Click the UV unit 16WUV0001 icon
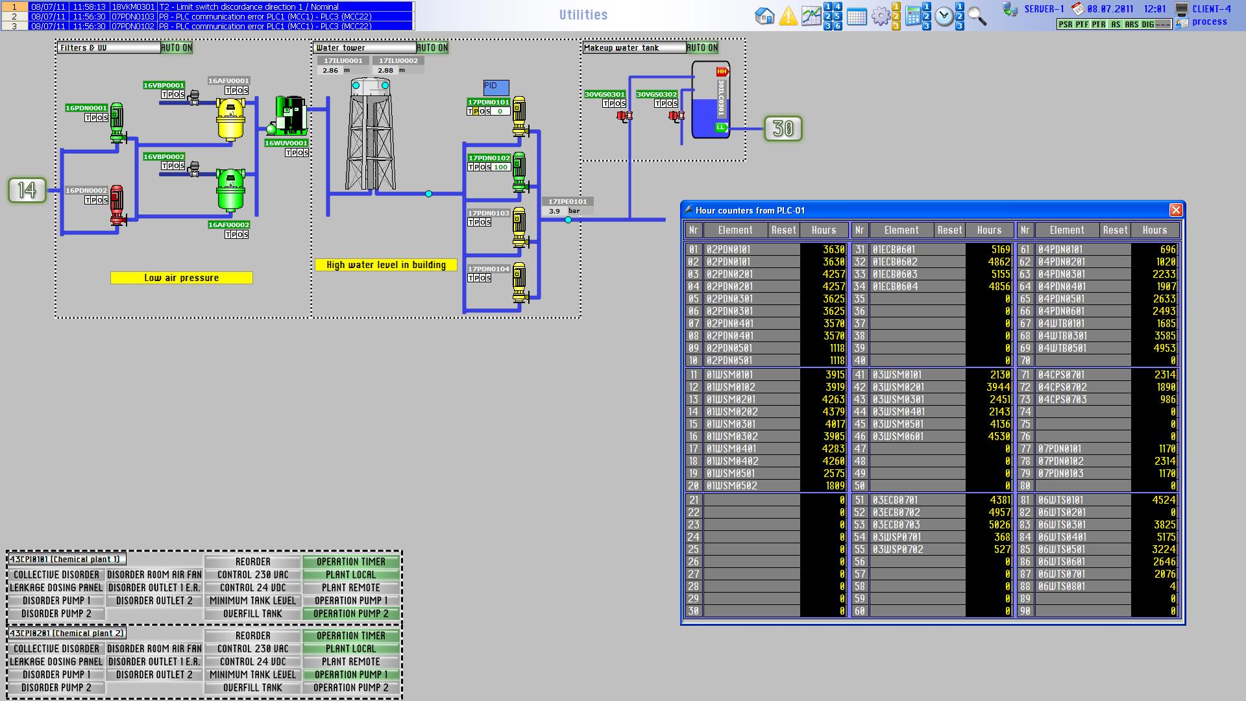This screenshot has height=701, width=1246. pyautogui.click(x=289, y=116)
